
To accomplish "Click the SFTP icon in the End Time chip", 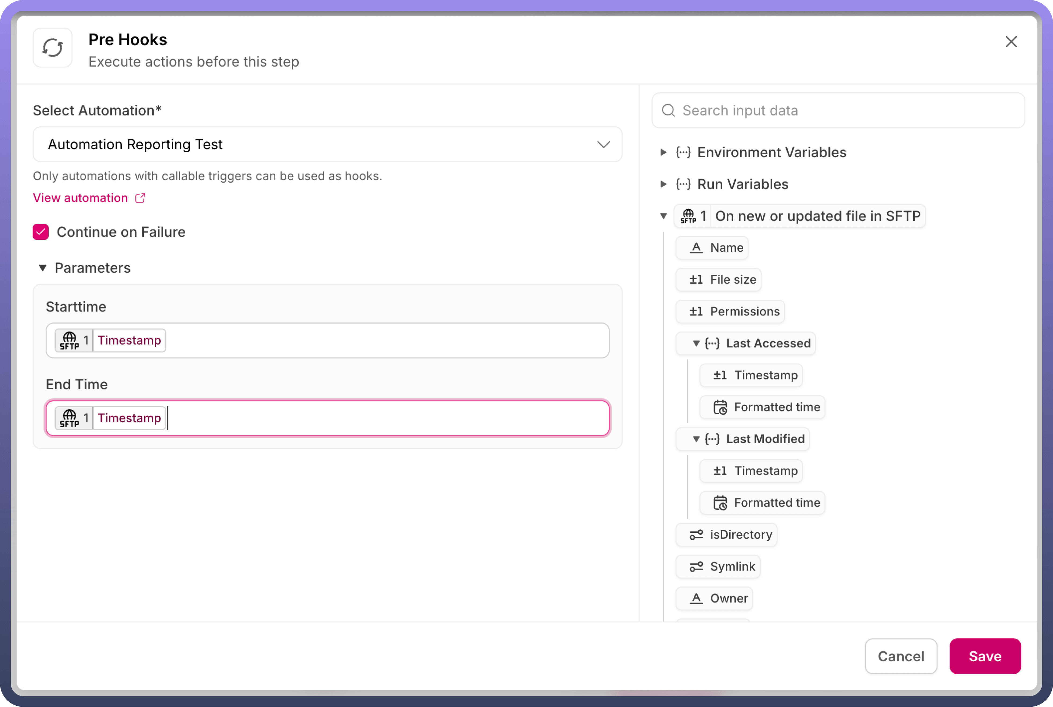I will (x=70, y=418).
